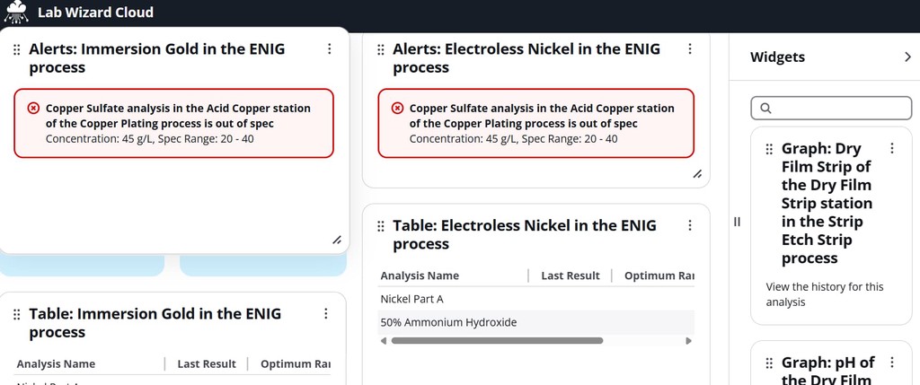
Task: Grab drag handle of Electroless Nickel table
Action: (x=381, y=226)
